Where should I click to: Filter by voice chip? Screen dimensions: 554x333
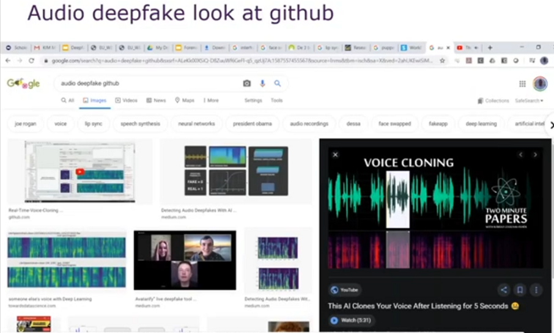coord(61,123)
